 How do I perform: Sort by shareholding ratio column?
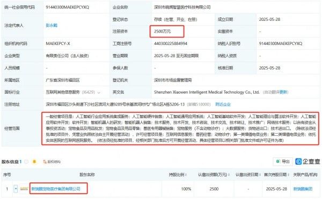[x=178, y=174]
